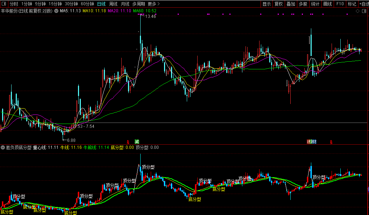
Task: Expand main chart indicator dropdown arrow
Action: pos(56,11)
